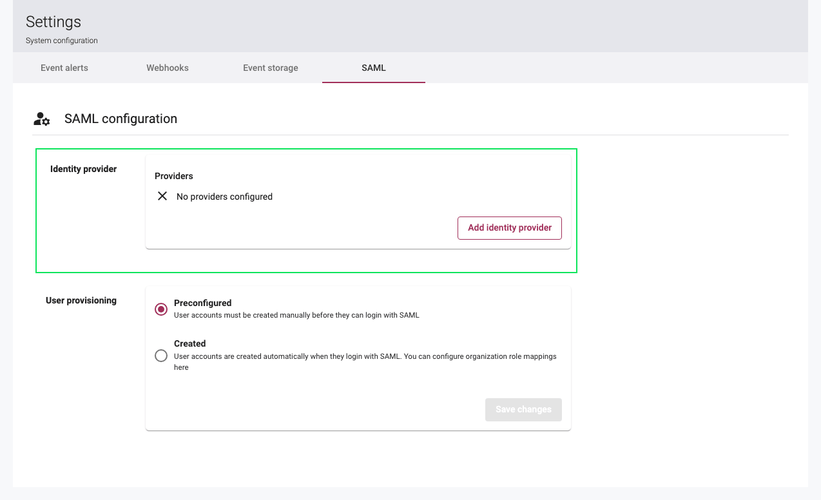The image size is (821, 500).
Task: Click the Add identity provider button
Action: pyautogui.click(x=510, y=227)
